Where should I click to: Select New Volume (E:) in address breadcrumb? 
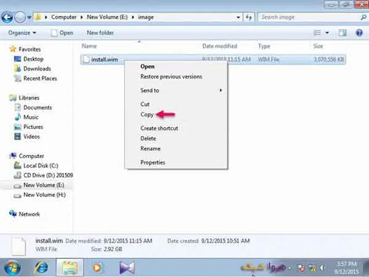click(x=107, y=17)
